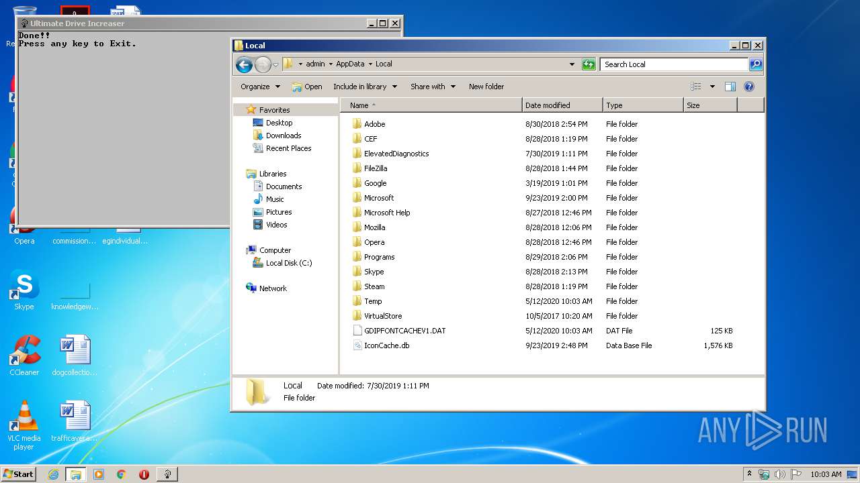Image resolution: width=860 pixels, height=483 pixels.
Task: Open the recent pages dropdown arrow
Action: (275, 65)
